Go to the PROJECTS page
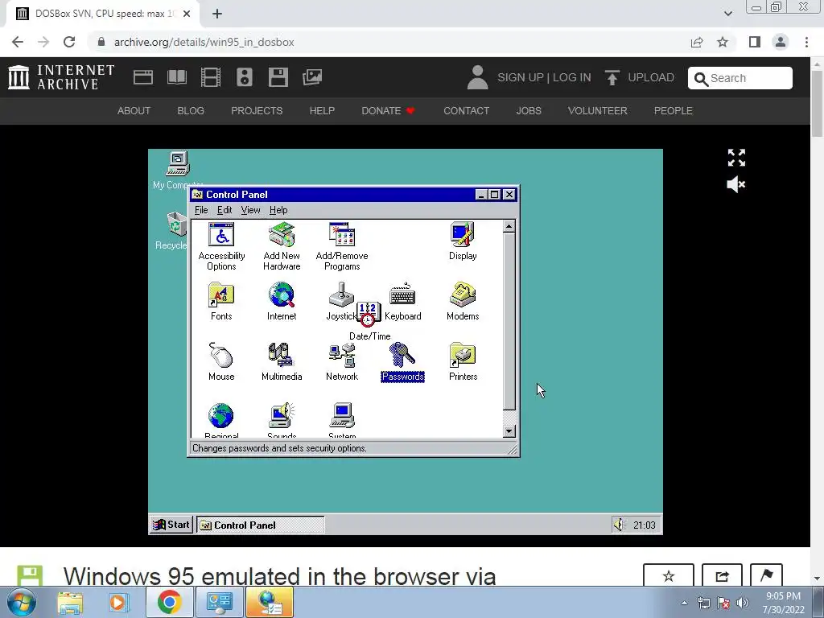The height and width of the screenshot is (618, 824). click(x=257, y=111)
